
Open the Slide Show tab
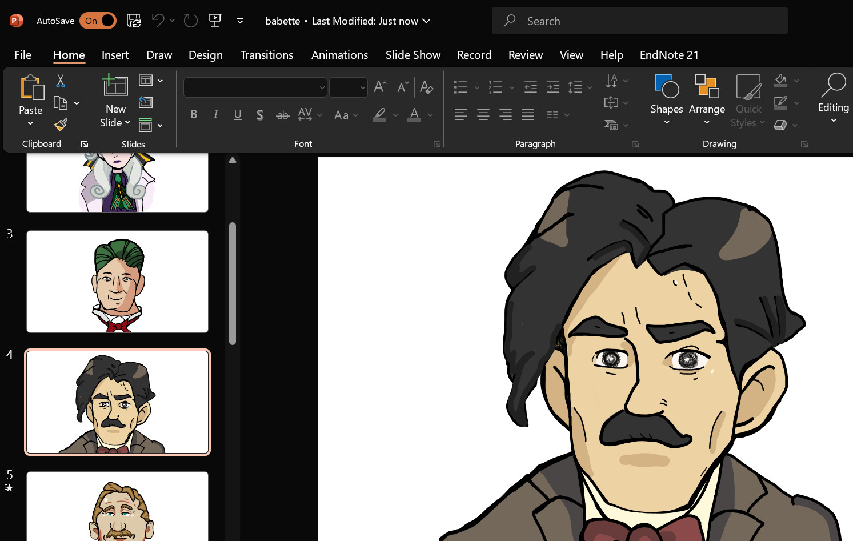[x=413, y=55]
